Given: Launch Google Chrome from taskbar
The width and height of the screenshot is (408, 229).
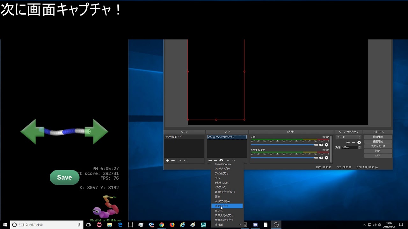Looking at the screenshot, I should pyautogui.click(x=162, y=225).
